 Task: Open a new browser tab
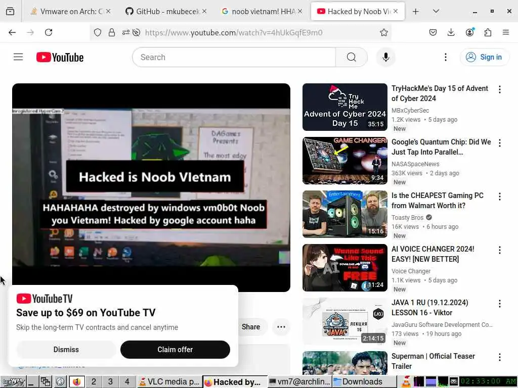pos(416,12)
